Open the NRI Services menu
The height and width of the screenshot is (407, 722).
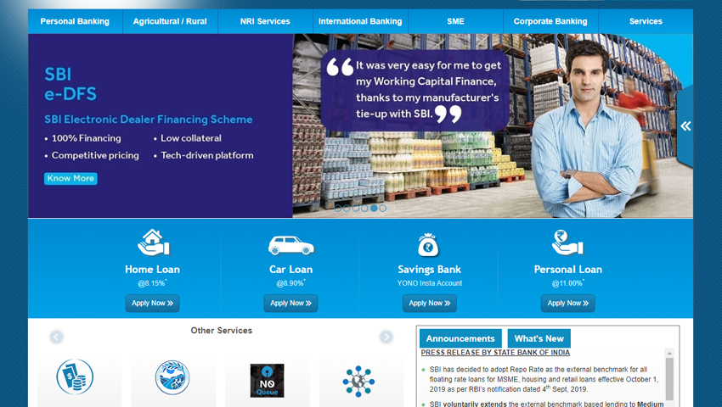coord(265,21)
